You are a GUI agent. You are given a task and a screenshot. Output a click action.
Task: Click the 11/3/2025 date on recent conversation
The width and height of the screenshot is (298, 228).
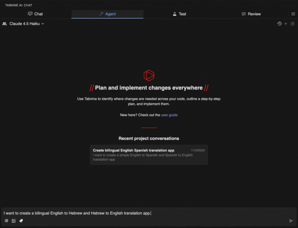[197, 150]
